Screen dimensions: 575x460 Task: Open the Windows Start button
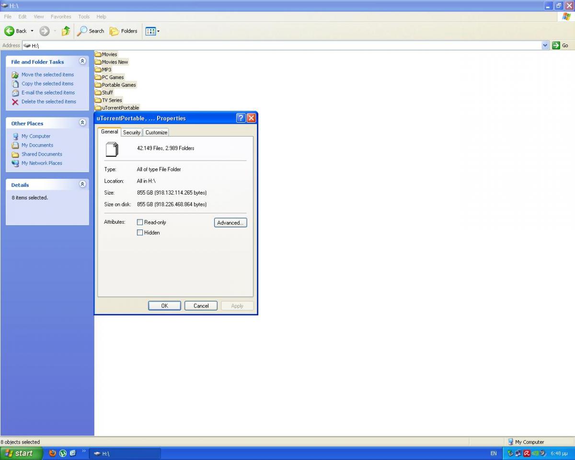(21, 453)
